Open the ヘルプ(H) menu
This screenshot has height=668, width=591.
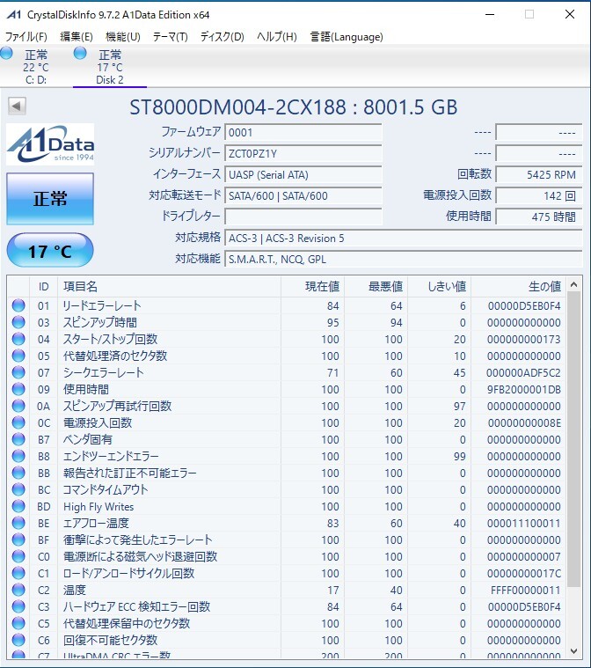277,37
